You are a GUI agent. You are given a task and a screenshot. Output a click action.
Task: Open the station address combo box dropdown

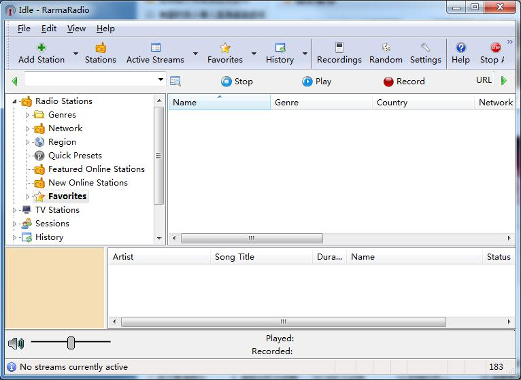161,80
